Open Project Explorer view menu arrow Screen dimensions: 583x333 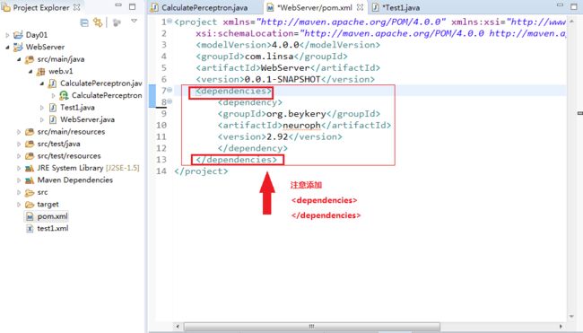pyautogui.click(x=134, y=22)
